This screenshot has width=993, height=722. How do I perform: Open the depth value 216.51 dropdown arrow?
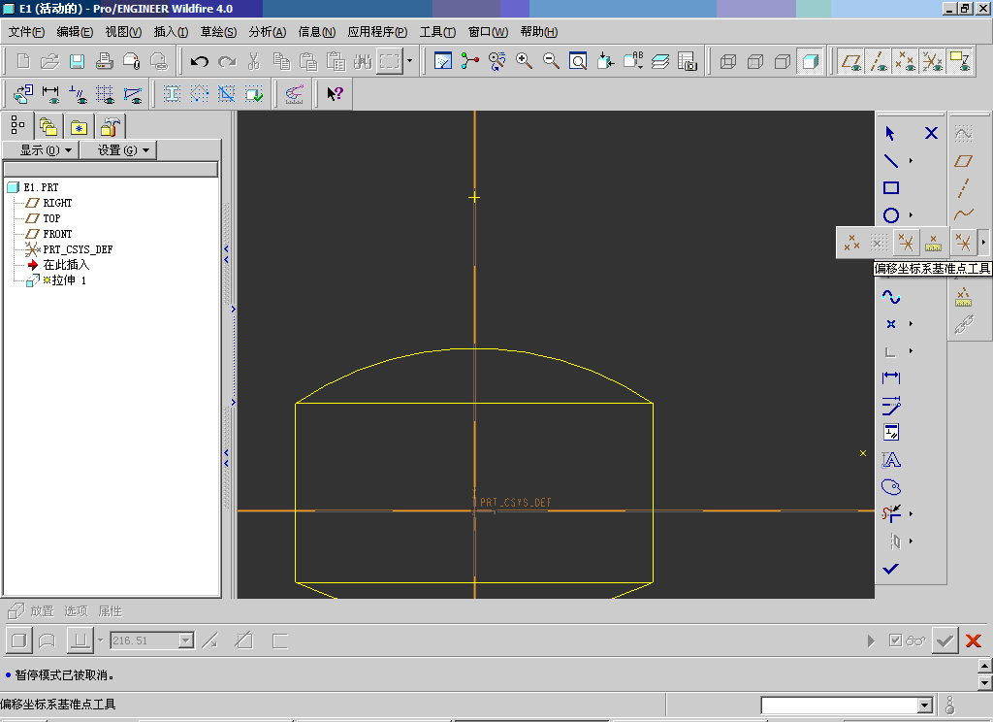click(x=185, y=640)
